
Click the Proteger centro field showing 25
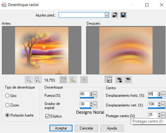coord(153,115)
